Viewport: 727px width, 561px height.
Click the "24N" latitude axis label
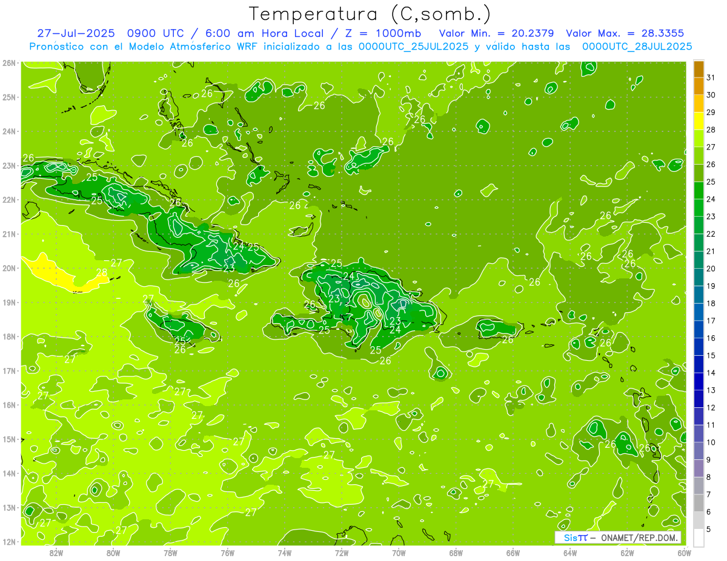coord(8,131)
